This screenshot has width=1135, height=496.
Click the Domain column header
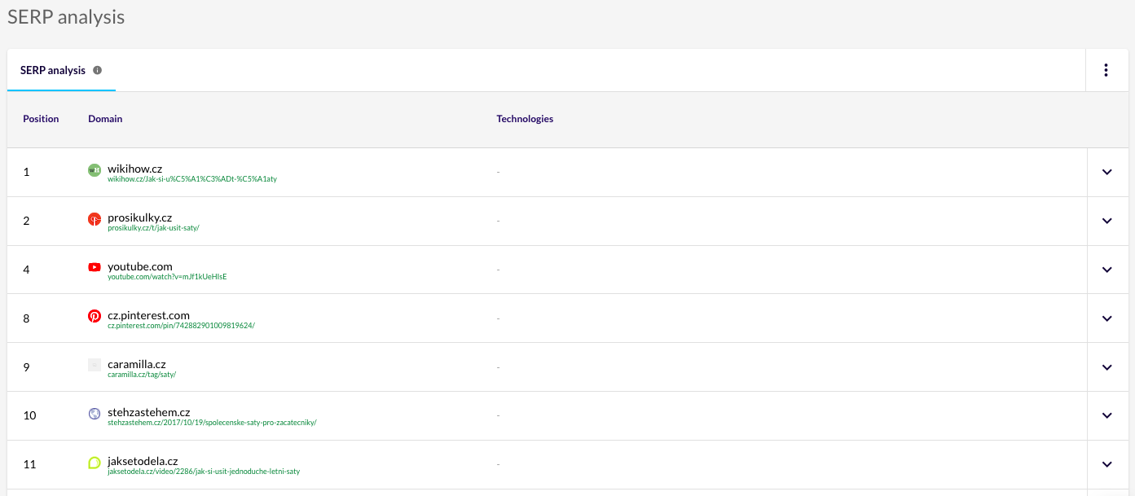pos(105,119)
